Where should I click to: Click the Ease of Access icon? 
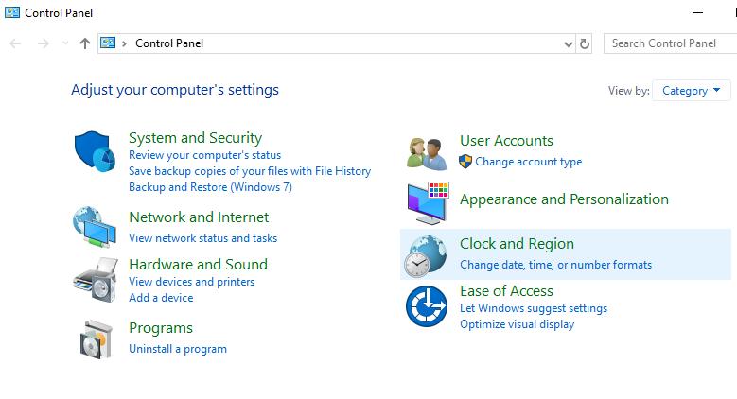tap(426, 306)
